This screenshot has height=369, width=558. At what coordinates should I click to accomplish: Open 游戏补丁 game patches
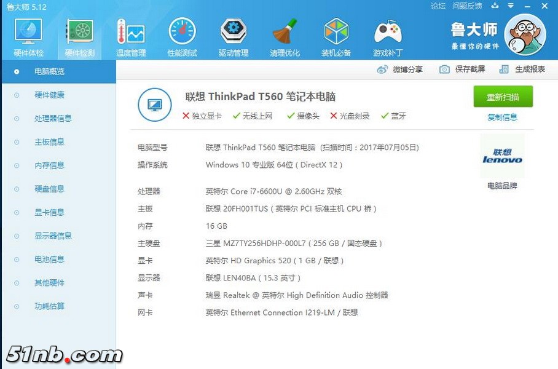388,35
